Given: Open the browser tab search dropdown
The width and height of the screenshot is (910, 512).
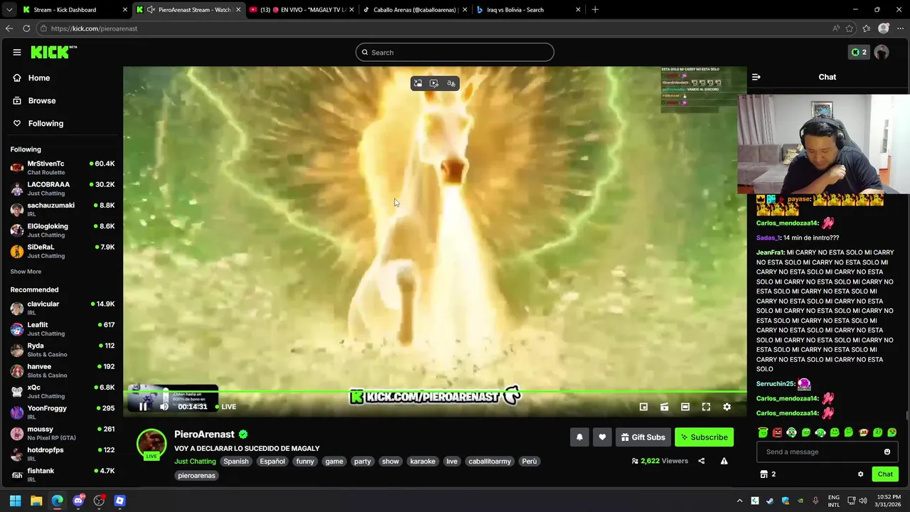Looking at the screenshot, I should click(9, 10).
